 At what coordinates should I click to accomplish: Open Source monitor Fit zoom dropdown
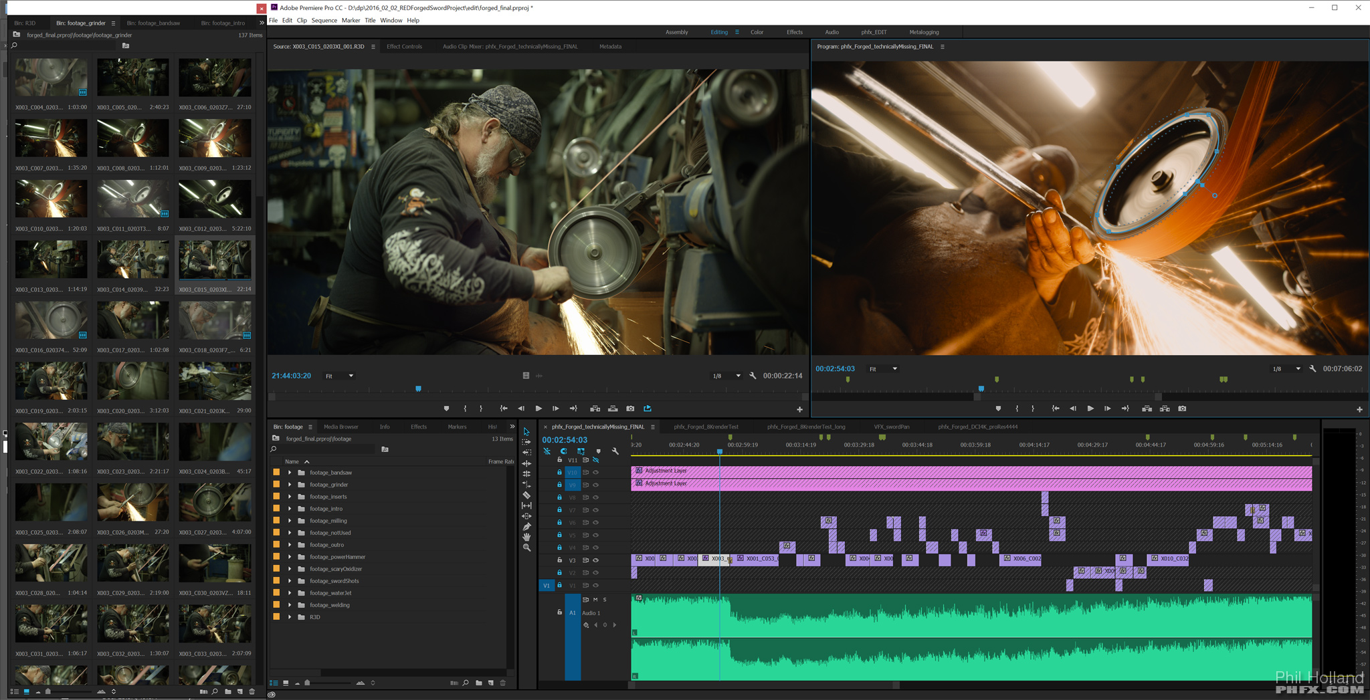tap(340, 376)
